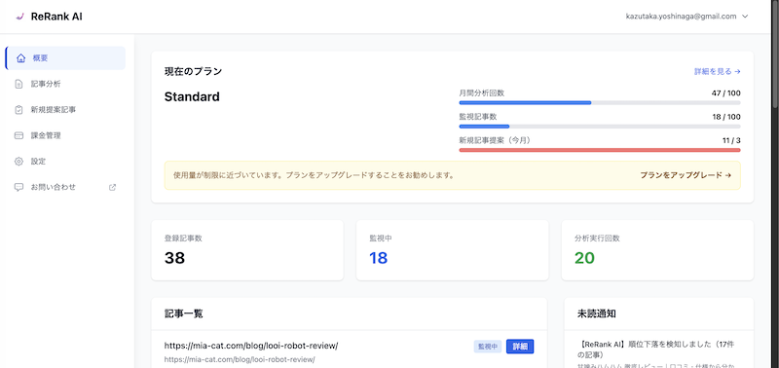
Task: Open the 概要 sidebar menu item
Action: click(x=65, y=58)
